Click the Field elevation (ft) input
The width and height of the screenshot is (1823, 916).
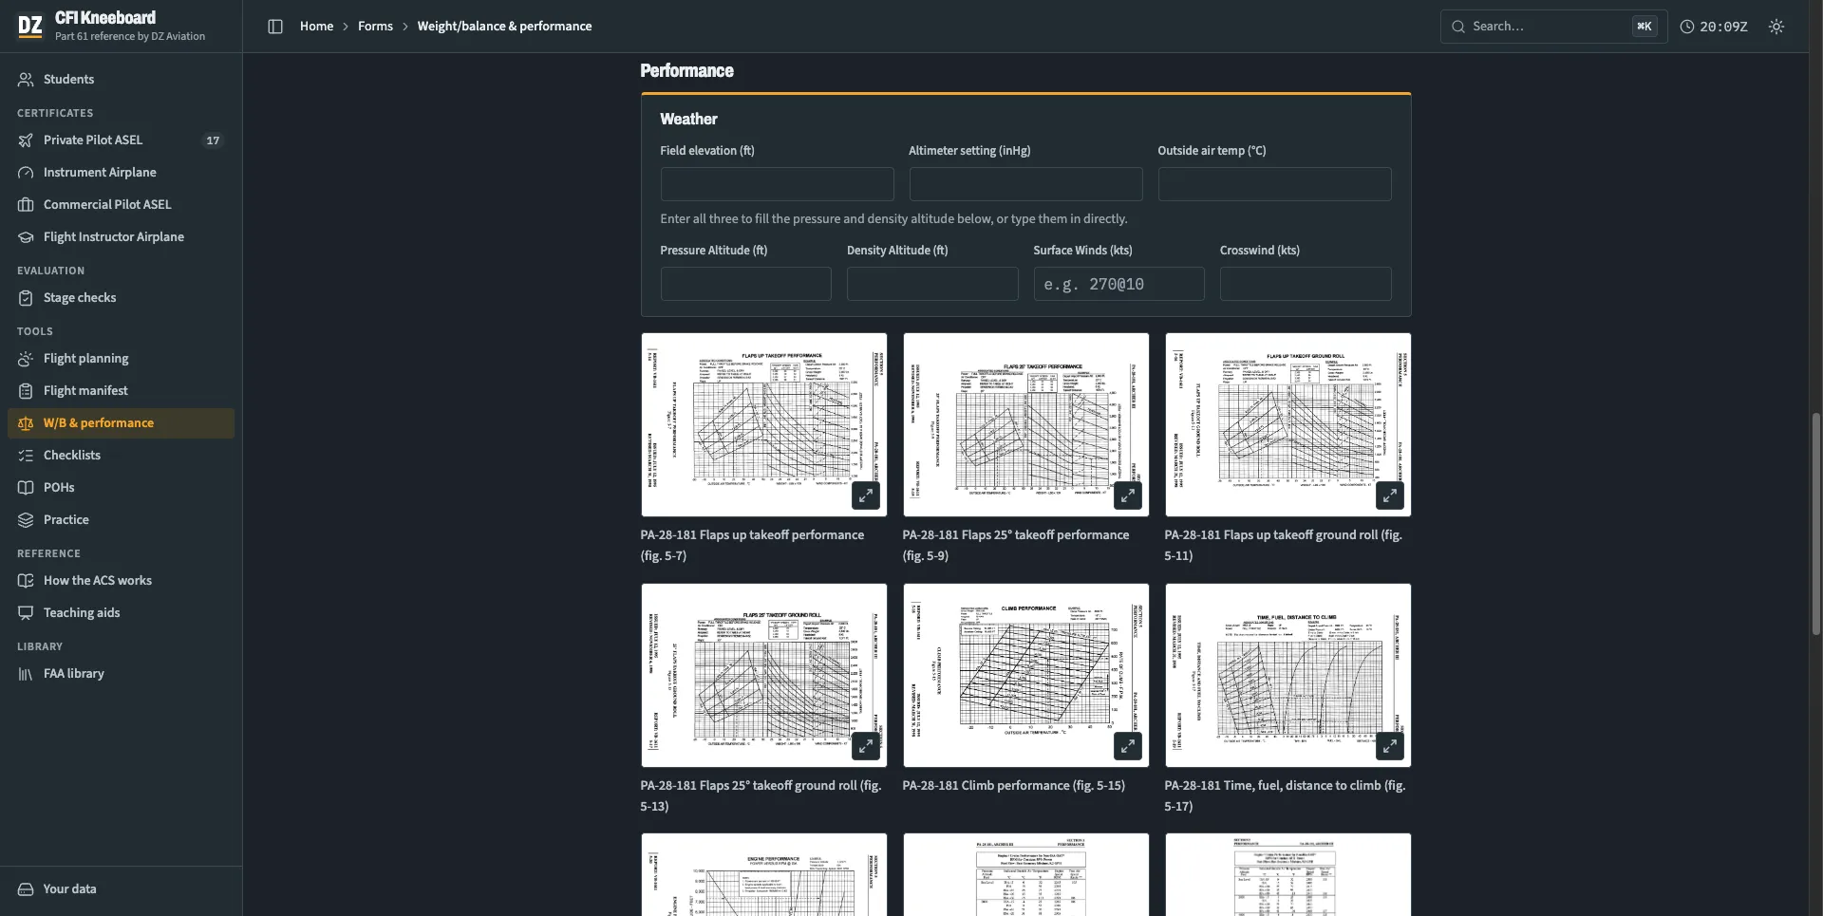coord(777,184)
